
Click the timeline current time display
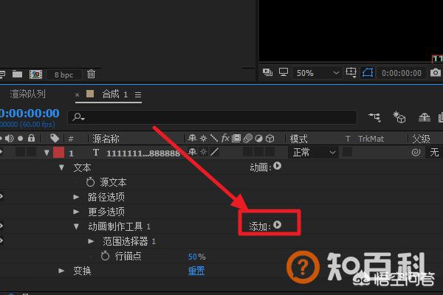[30, 114]
